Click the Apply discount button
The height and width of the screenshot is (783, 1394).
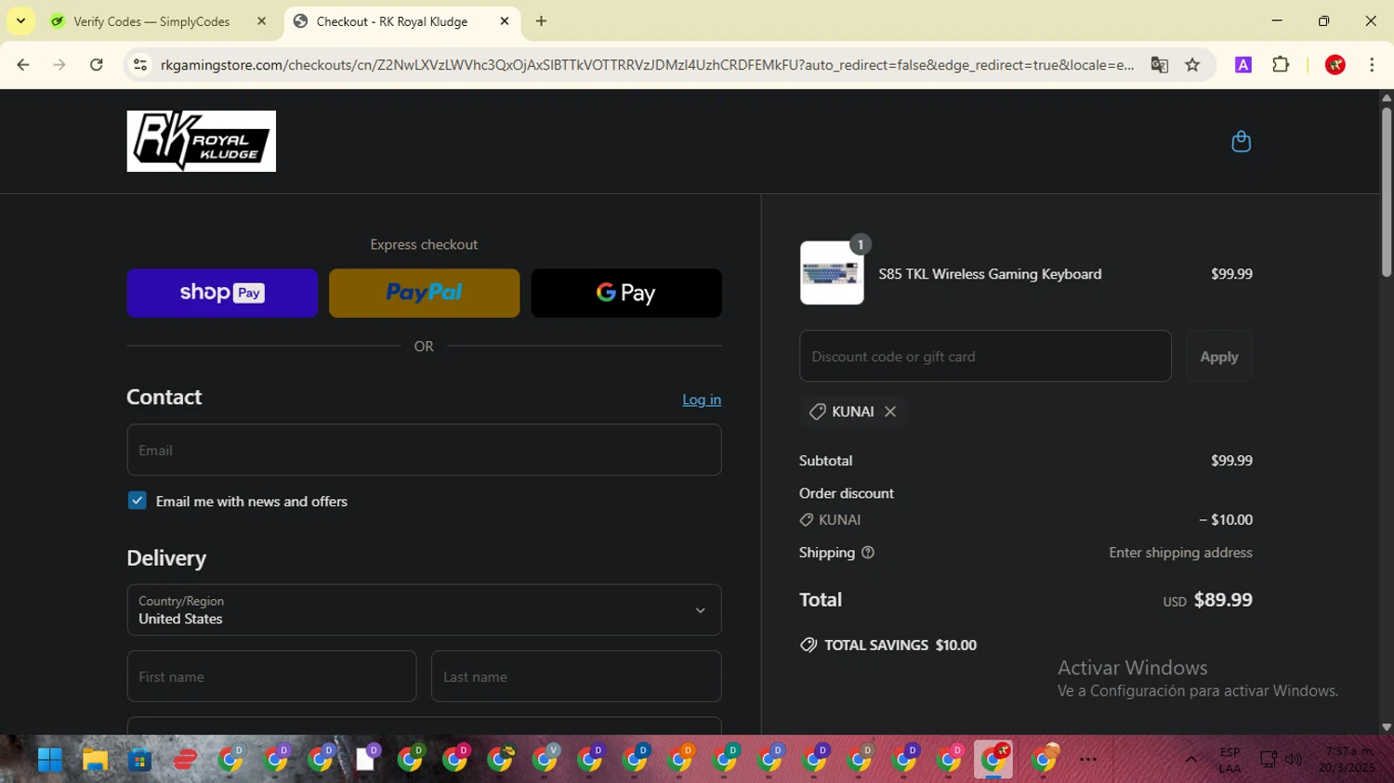pos(1219,357)
